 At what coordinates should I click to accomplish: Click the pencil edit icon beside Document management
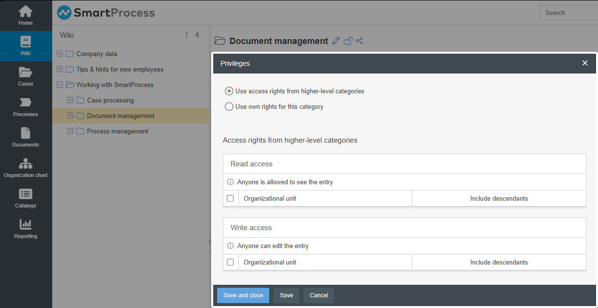(x=336, y=41)
